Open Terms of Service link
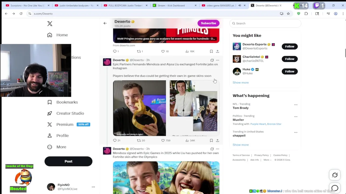Viewport: 346px width, 194px height. (241, 155)
